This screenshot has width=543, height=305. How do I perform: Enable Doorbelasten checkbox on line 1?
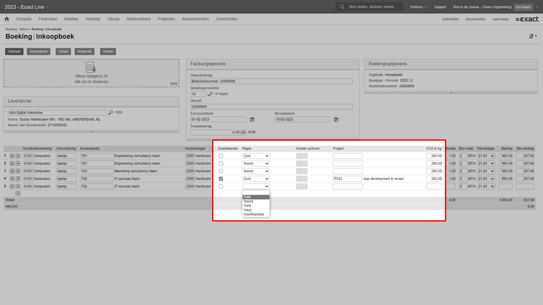point(221,156)
